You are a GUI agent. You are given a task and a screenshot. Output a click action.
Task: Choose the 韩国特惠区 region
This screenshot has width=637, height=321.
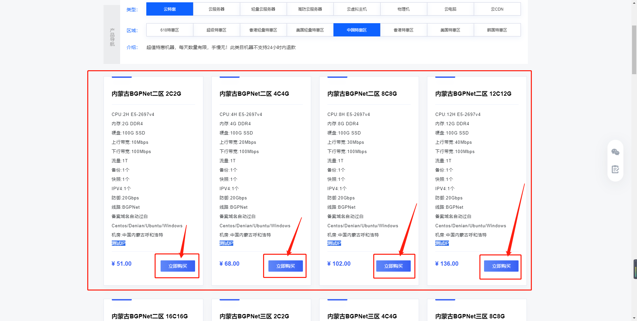[x=497, y=30]
